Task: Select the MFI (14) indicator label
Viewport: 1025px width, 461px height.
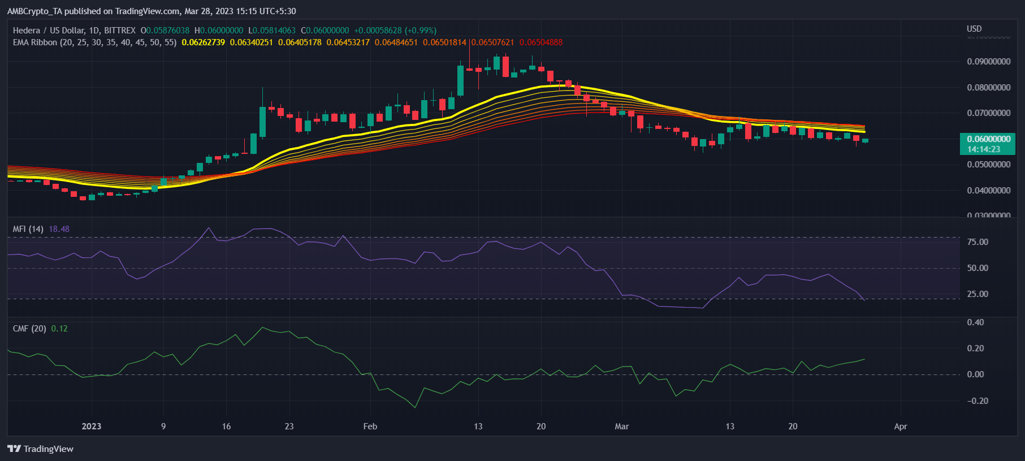Action: coord(28,229)
